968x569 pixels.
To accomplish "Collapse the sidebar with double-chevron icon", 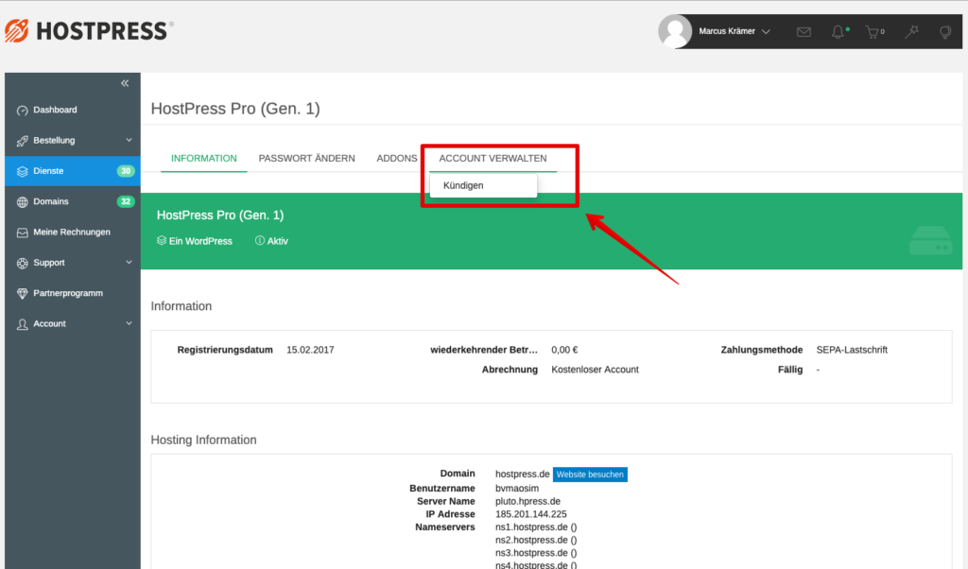I will [x=125, y=82].
